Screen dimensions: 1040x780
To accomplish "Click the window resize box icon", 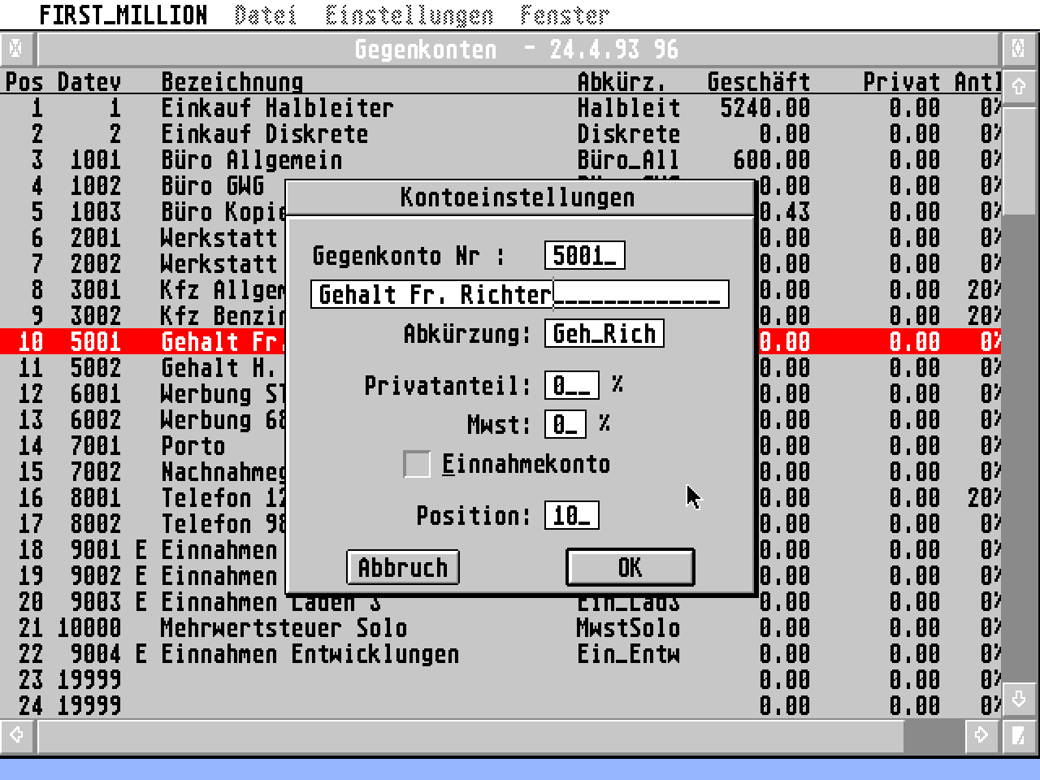I will [1020, 735].
